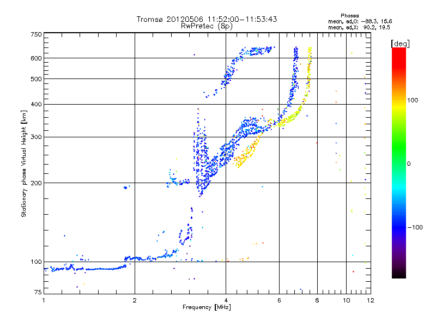Select the 'RwPretec (8p)' subtitle text
The width and height of the screenshot is (436, 327).
(x=207, y=26)
